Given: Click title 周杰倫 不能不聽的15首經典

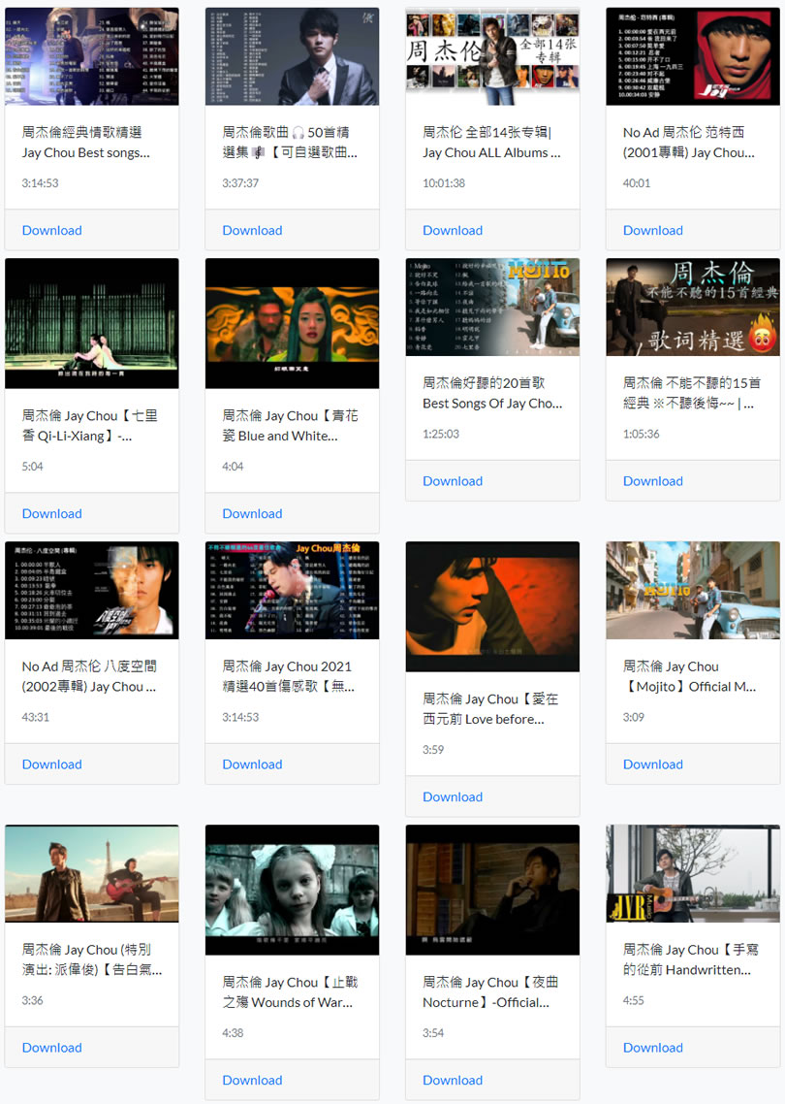Looking at the screenshot, I should pyautogui.click(x=692, y=393).
